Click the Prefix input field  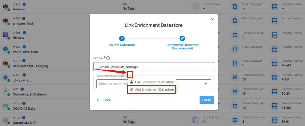pos(154,67)
